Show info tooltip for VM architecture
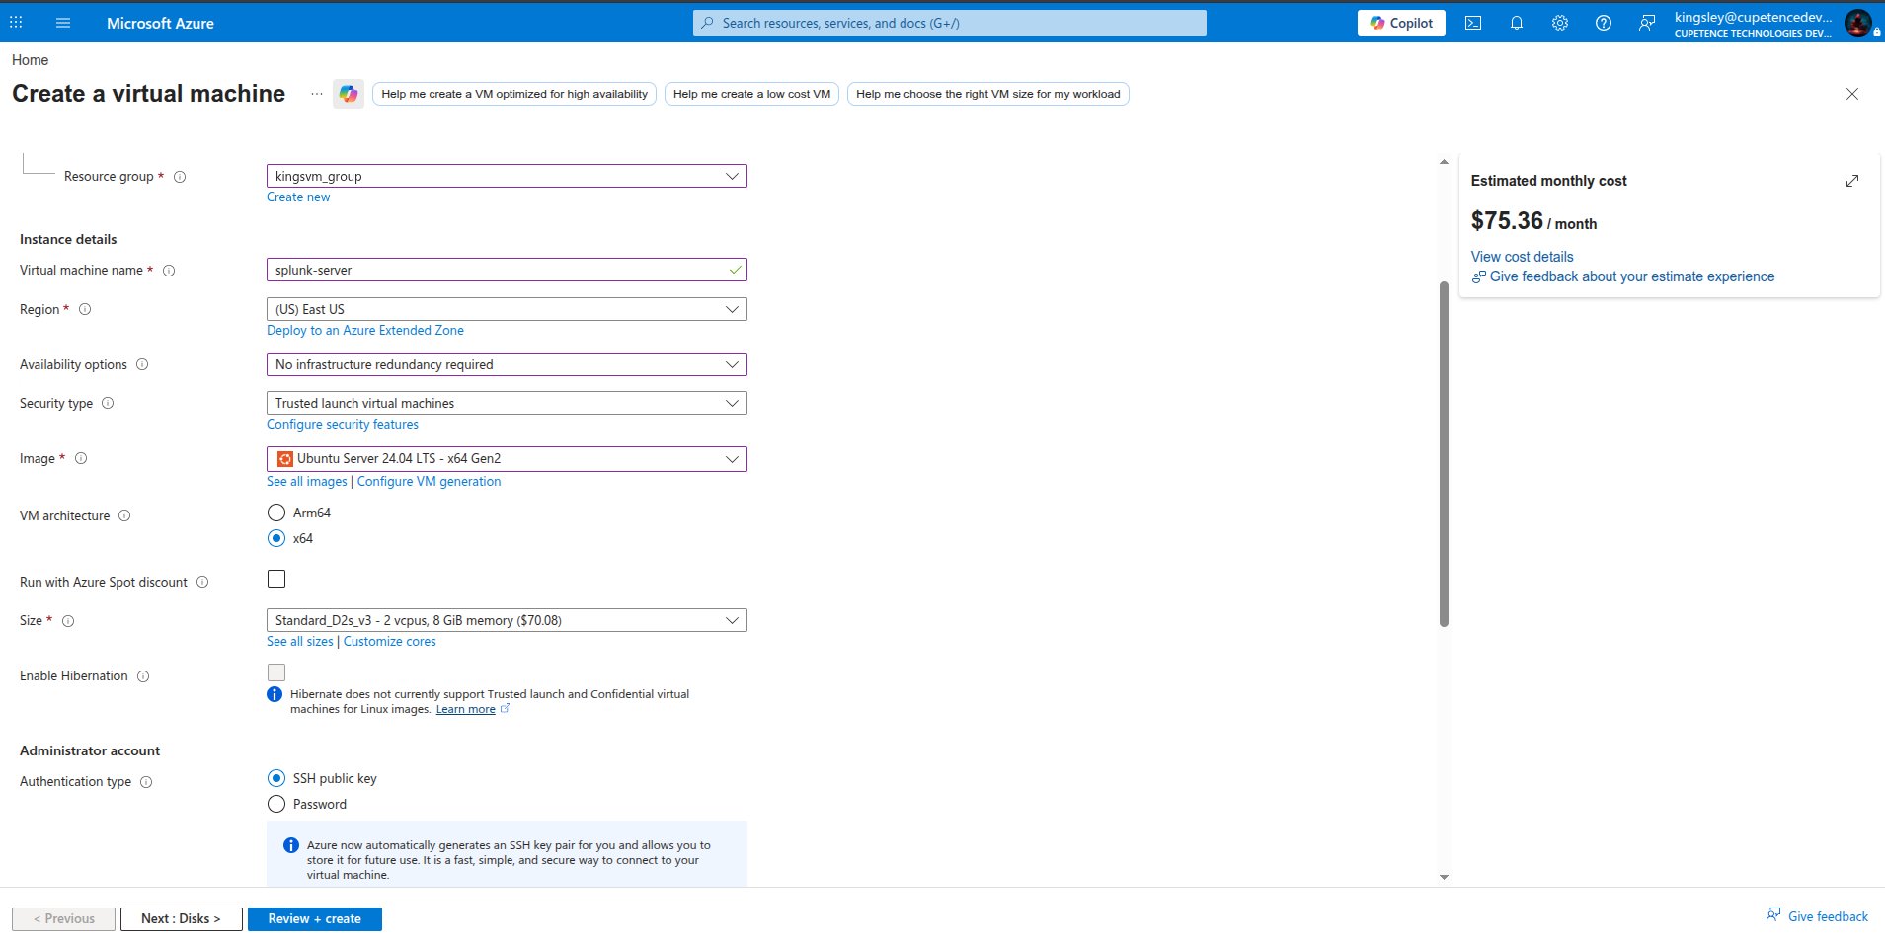This screenshot has height=947, width=1885. (124, 515)
